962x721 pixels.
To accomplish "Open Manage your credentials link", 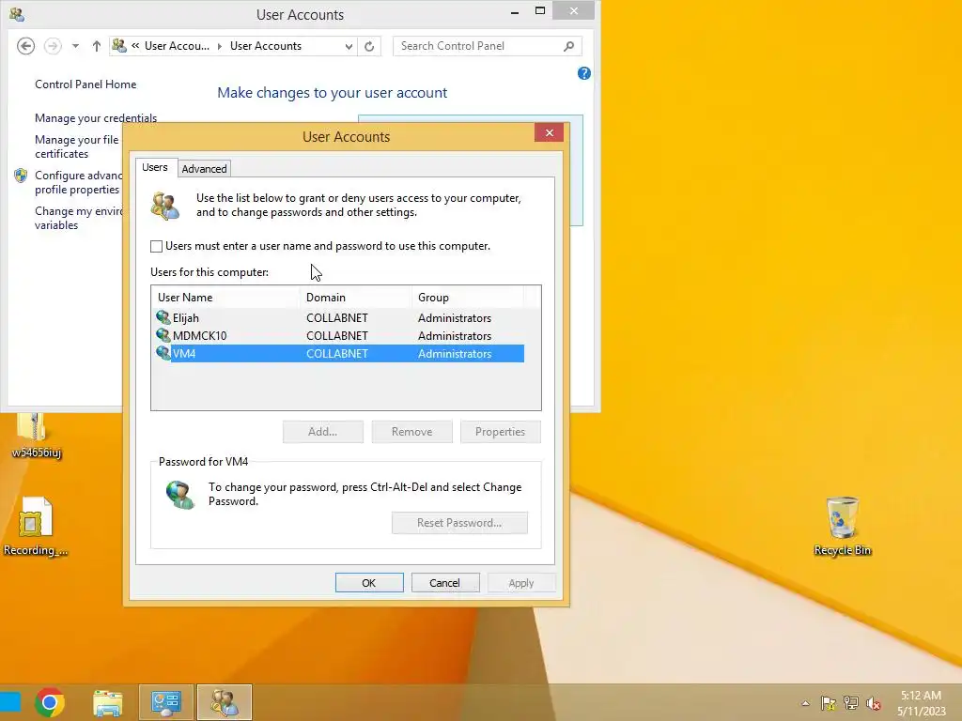I will coord(96,117).
